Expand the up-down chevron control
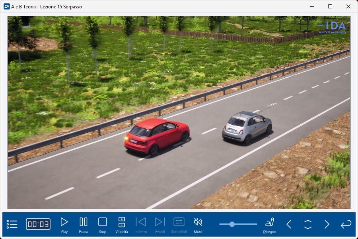The width and height of the screenshot is (358, 239). click(308, 224)
